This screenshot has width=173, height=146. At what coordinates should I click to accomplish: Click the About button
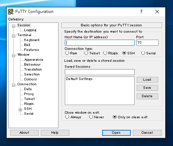[24, 133]
